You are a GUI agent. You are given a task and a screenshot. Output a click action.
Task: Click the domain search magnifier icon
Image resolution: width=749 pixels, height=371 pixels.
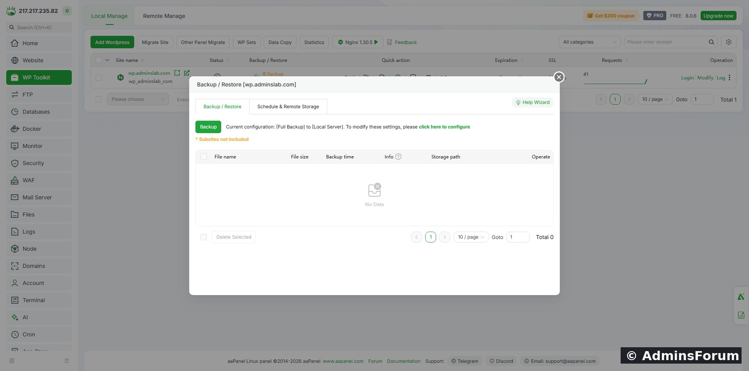[712, 42]
